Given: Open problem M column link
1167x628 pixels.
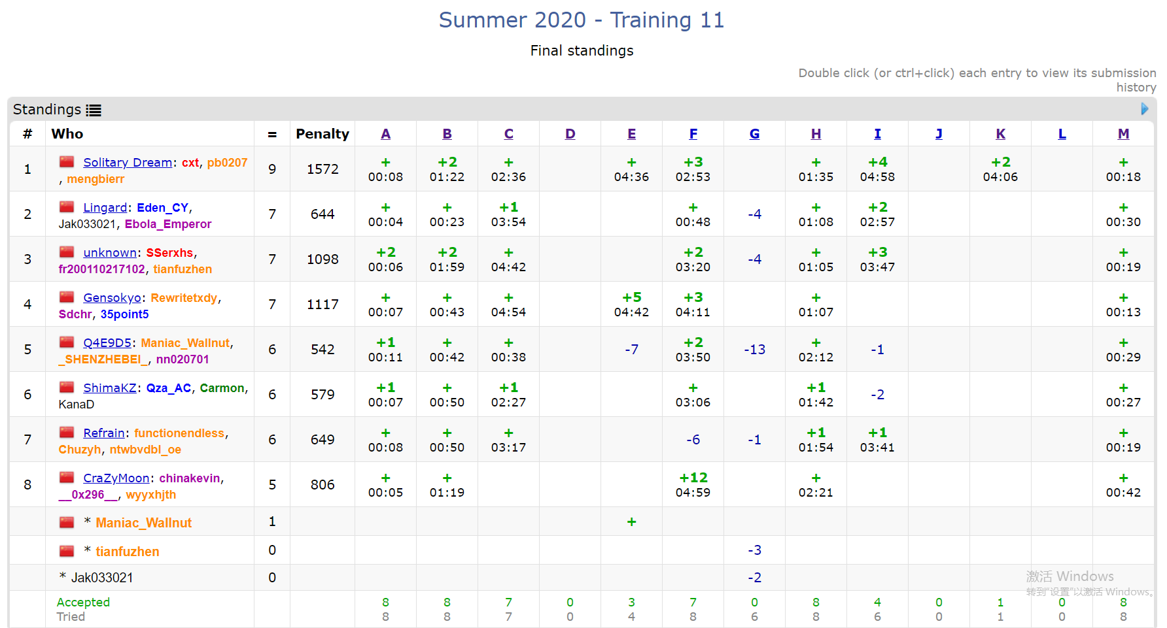Looking at the screenshot, I should pyautogui.click(x=1123, y=134).
